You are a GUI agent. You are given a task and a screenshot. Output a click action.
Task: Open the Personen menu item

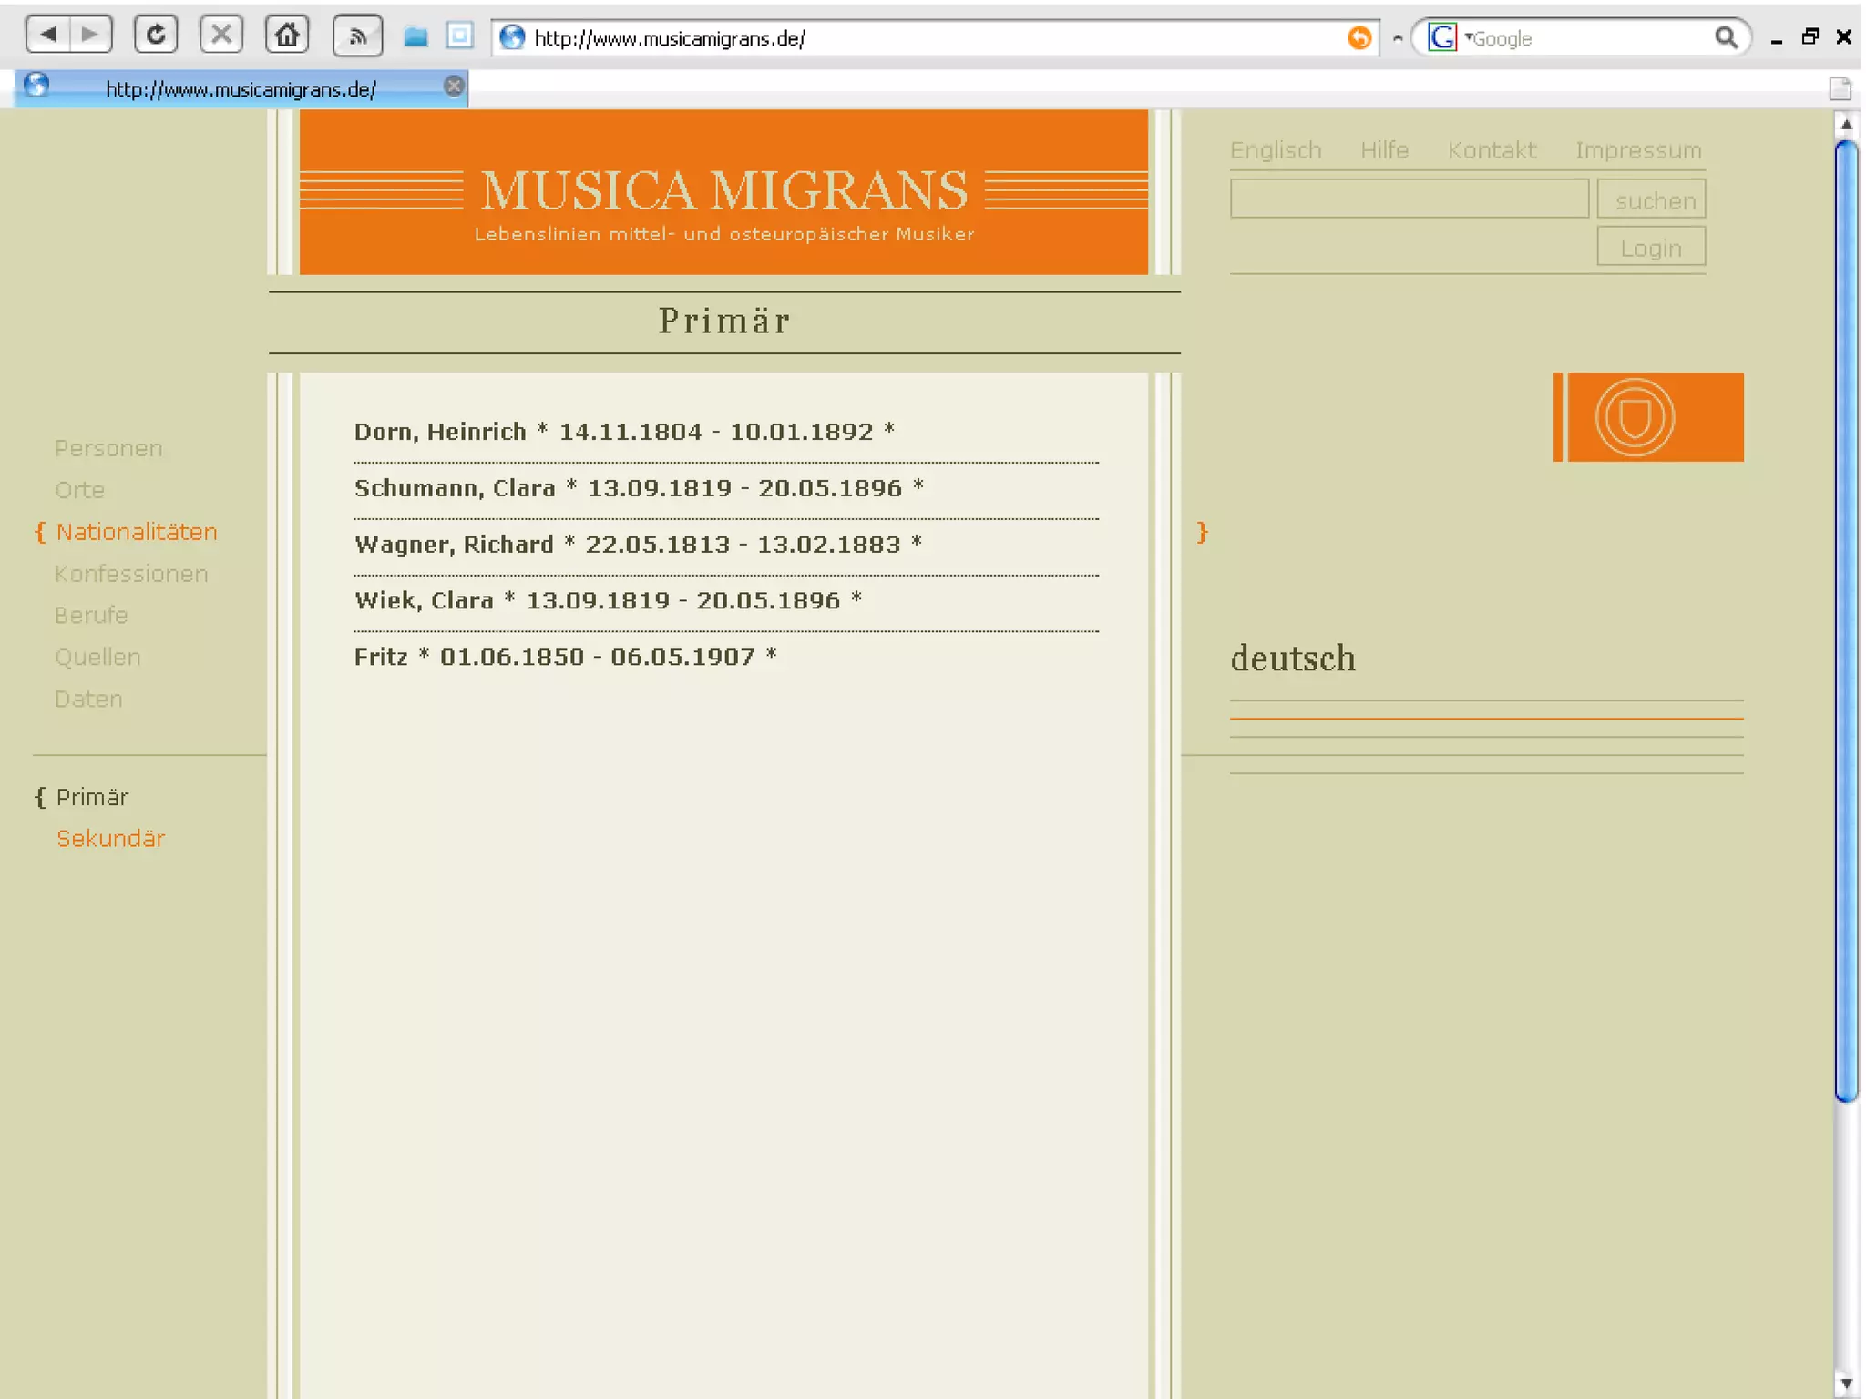108,448
